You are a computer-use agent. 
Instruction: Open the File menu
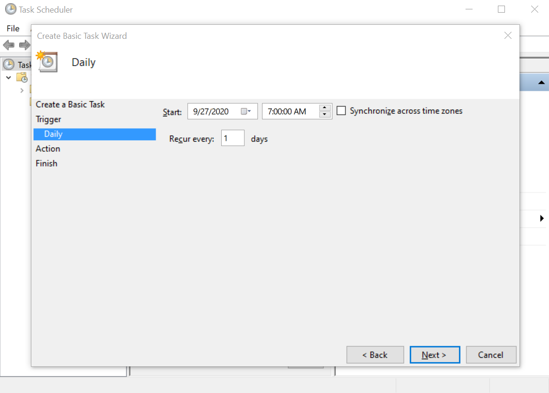(x=13, y=28)
